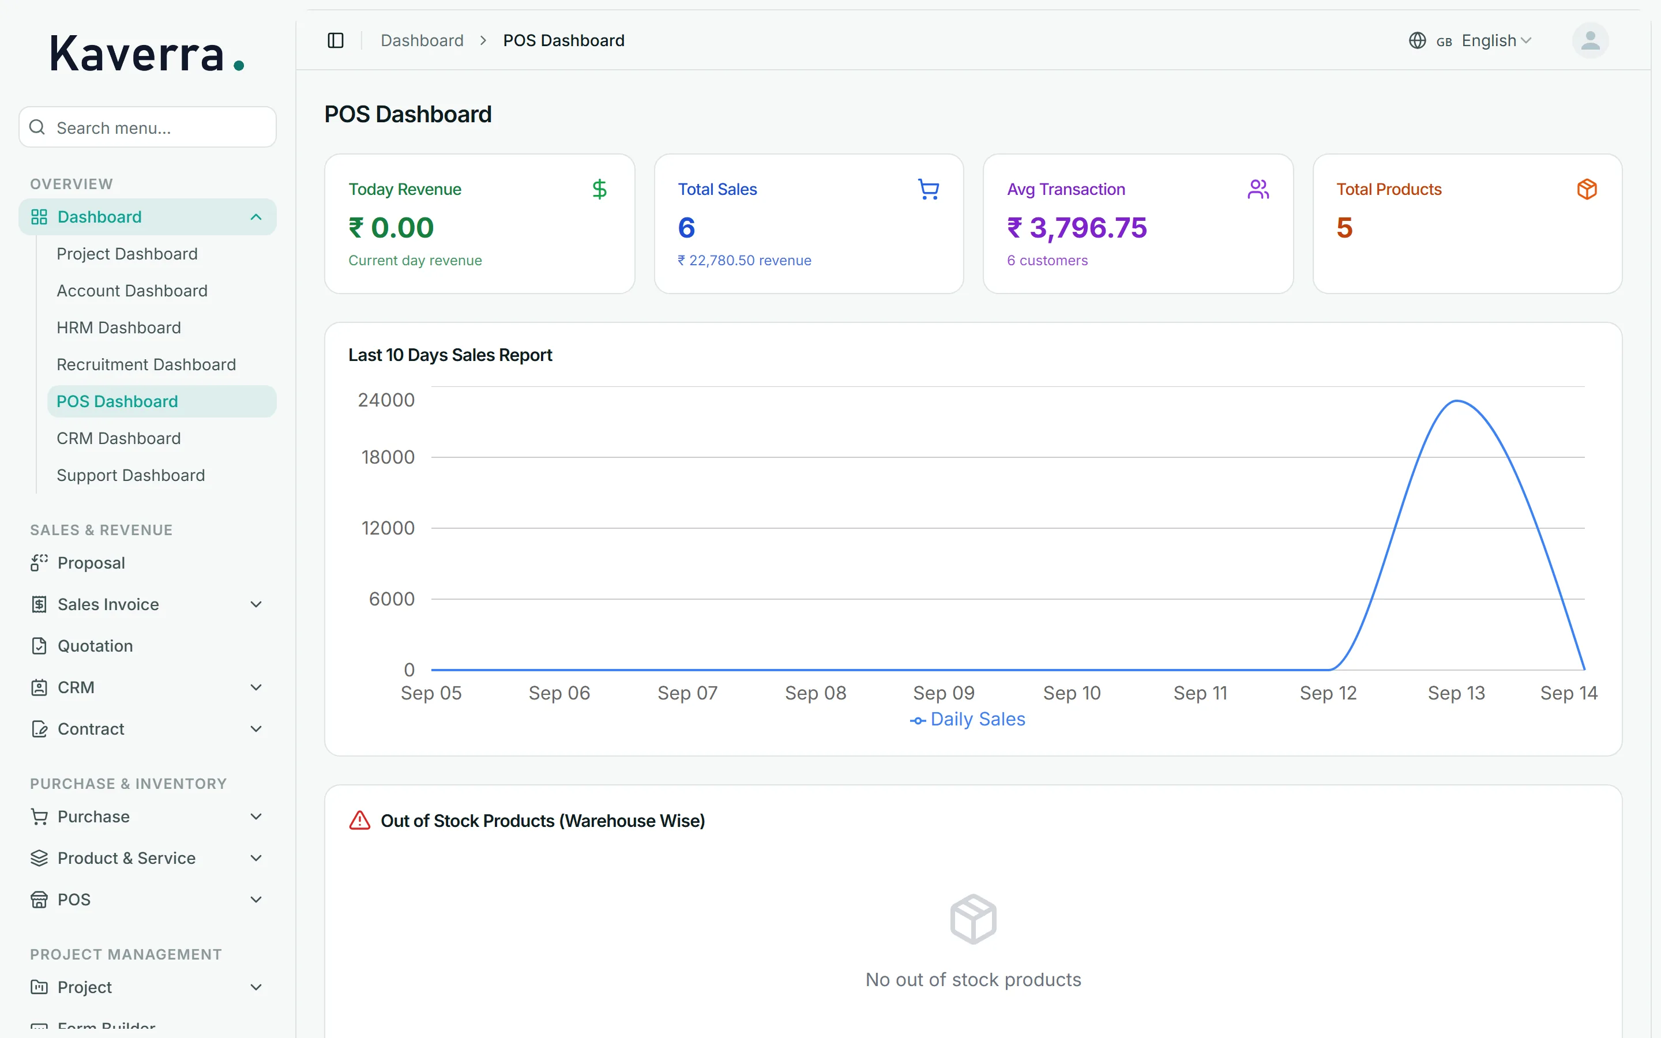Toggle Daily Sales chart legend
This screenshot has width=1661, height=1038.
(x=967, y=719)
